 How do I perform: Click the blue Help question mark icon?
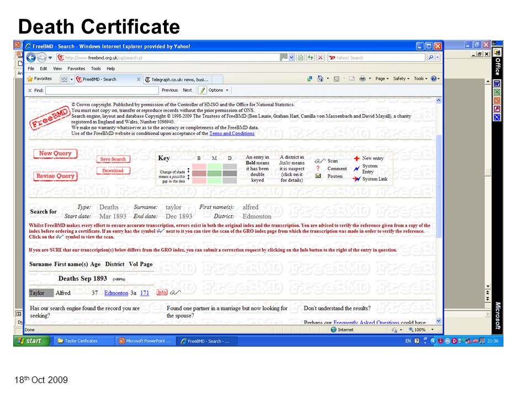pos(434,78)
